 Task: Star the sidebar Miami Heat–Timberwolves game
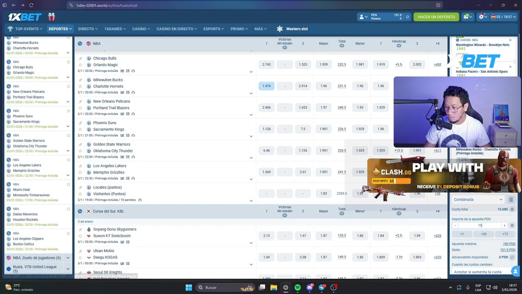(x=69, y=185)
